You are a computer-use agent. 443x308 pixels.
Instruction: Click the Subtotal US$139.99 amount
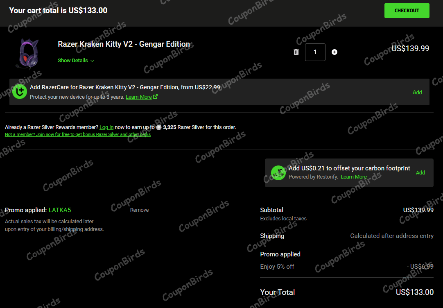[x=418, y=210]
